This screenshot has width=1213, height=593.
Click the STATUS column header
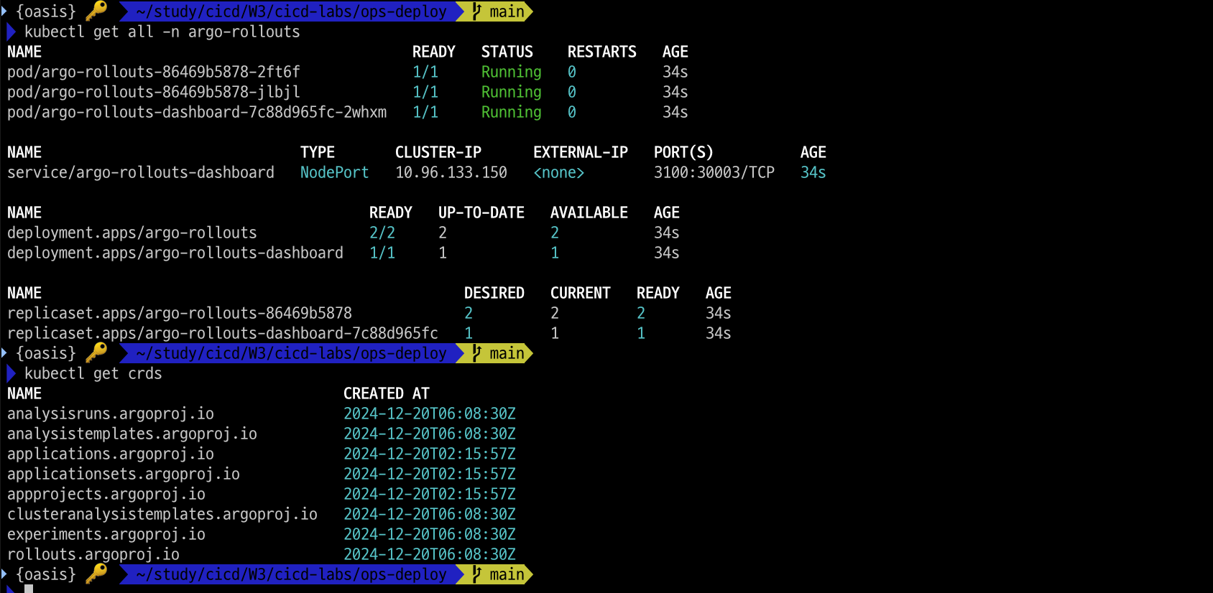(x=507, y=52)
